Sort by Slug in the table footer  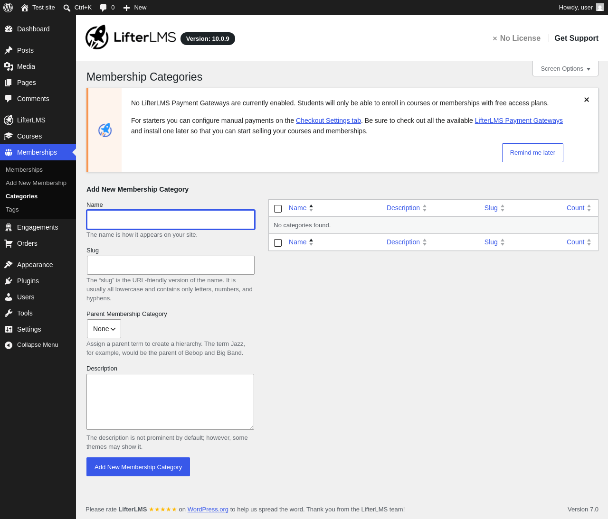pyautogui.click(x=494, y=242)
